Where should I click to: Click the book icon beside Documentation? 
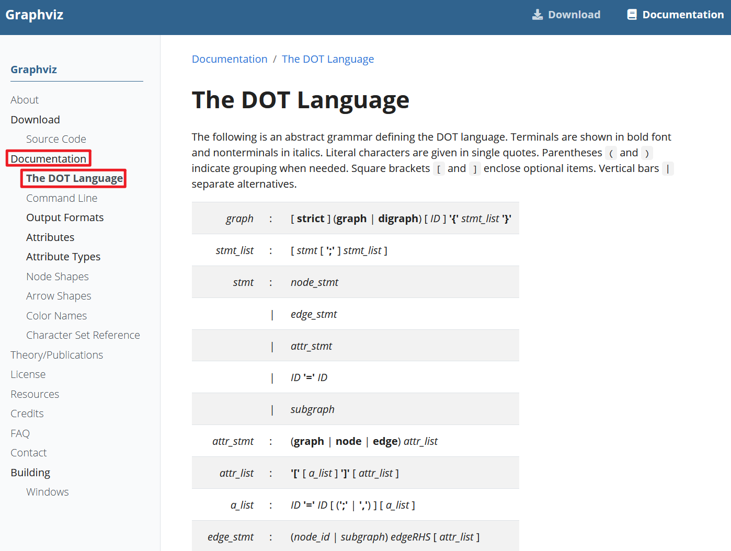(632, 15)
